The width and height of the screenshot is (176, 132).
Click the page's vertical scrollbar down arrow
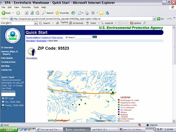[174, 121]
